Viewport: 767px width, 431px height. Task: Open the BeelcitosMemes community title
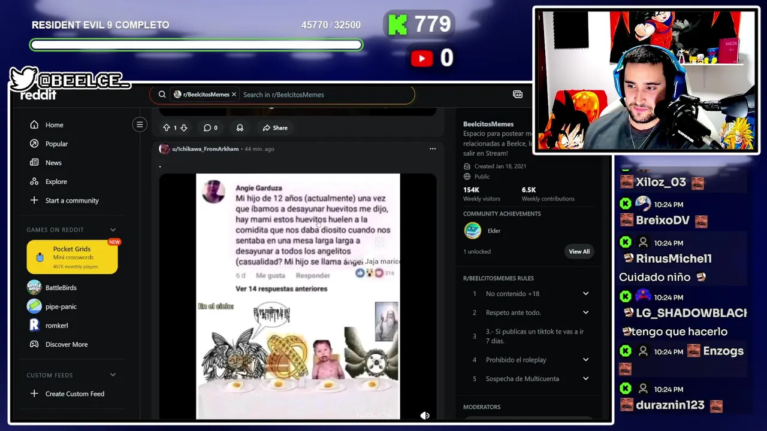[488, 124]
